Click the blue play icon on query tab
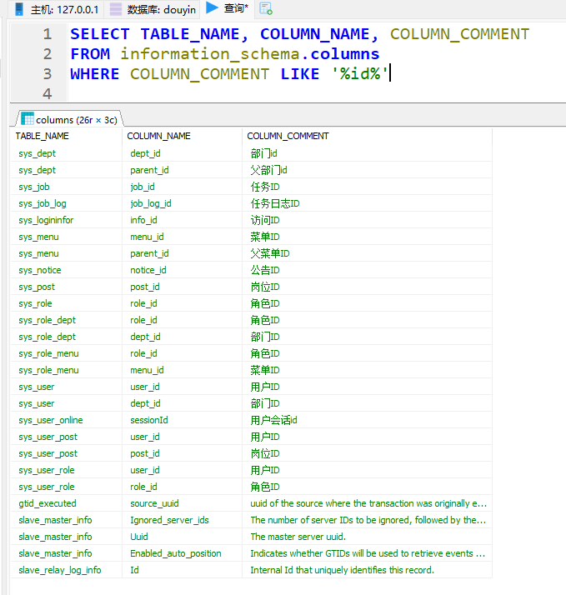566x595 pixels. (212, 8)
